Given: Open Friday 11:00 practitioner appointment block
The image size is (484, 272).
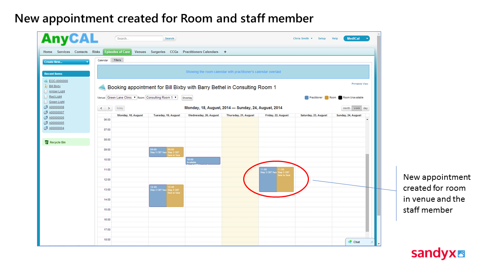Looking at the screenshot, I should 268,179.
